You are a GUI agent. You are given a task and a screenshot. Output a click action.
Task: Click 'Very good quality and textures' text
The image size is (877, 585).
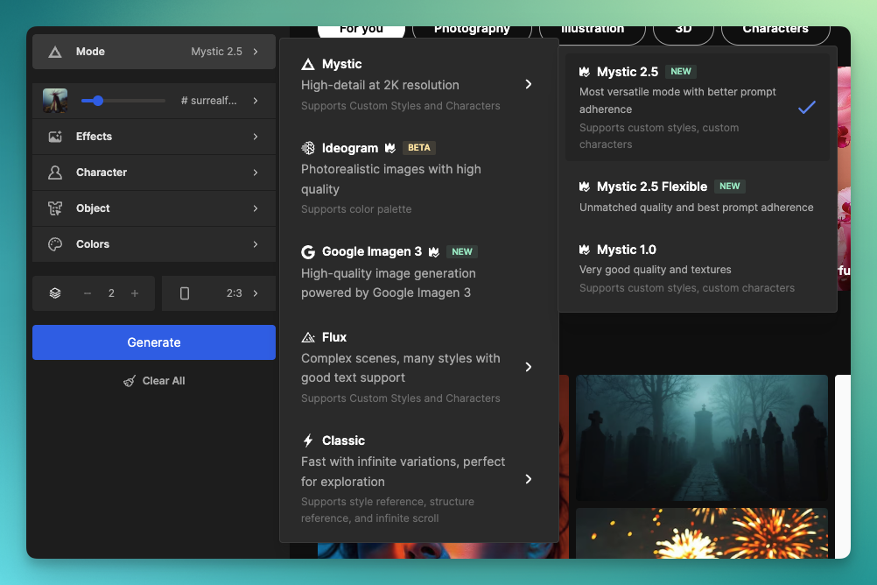(655, 270)
